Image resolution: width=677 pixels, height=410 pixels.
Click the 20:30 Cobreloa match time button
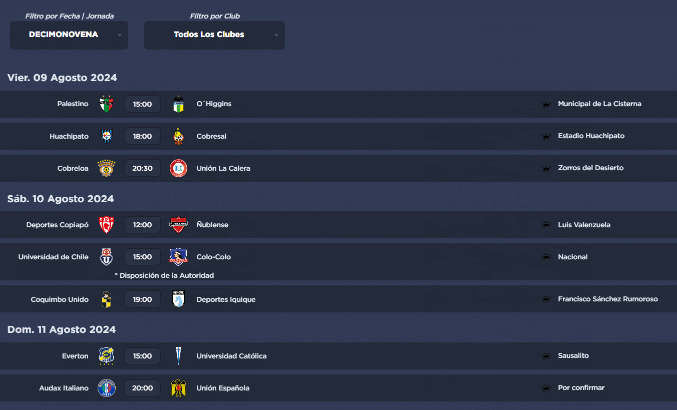point(143,168)
